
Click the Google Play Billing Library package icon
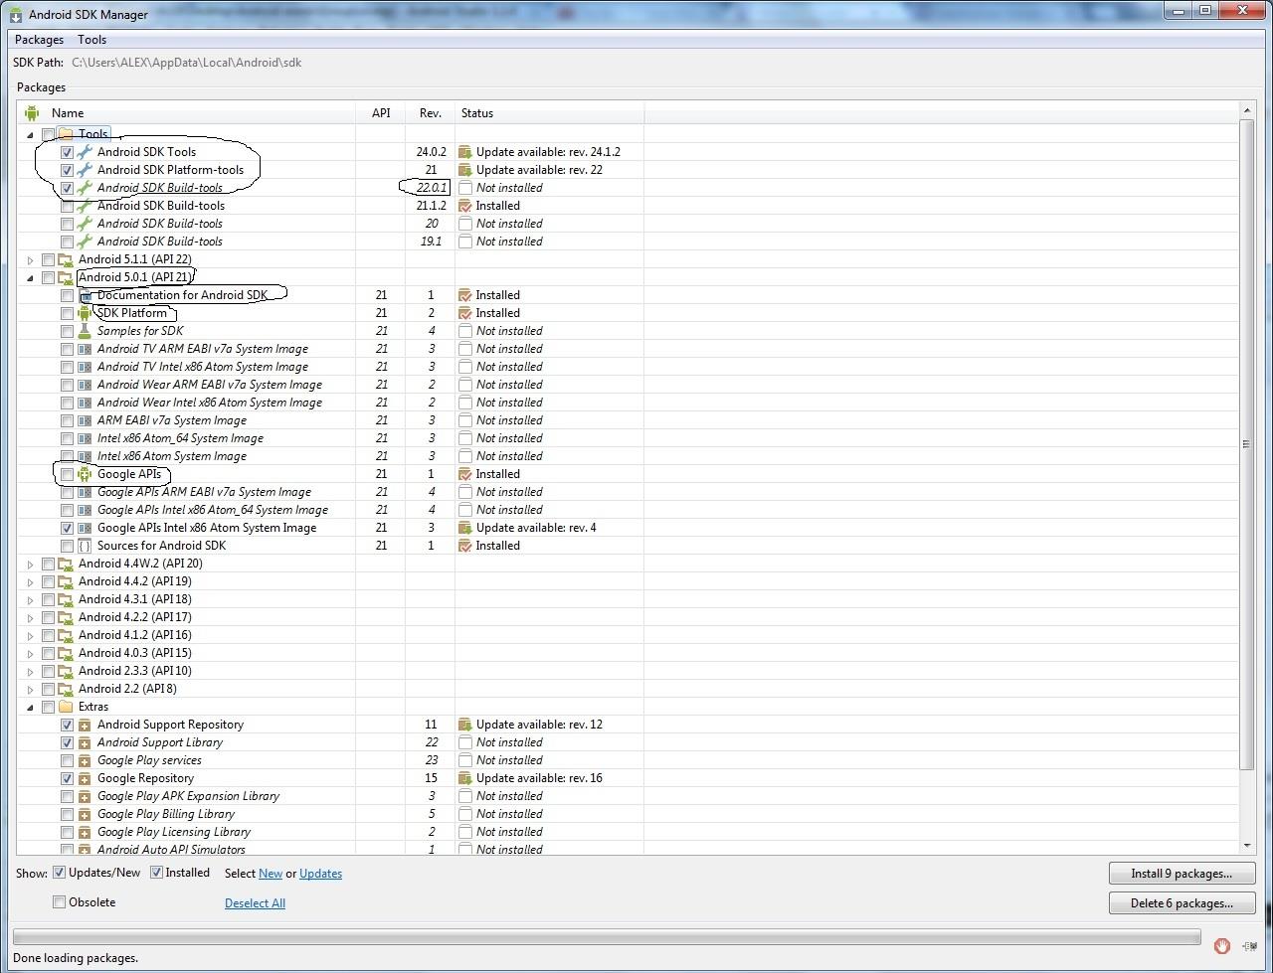click(85, 814)
